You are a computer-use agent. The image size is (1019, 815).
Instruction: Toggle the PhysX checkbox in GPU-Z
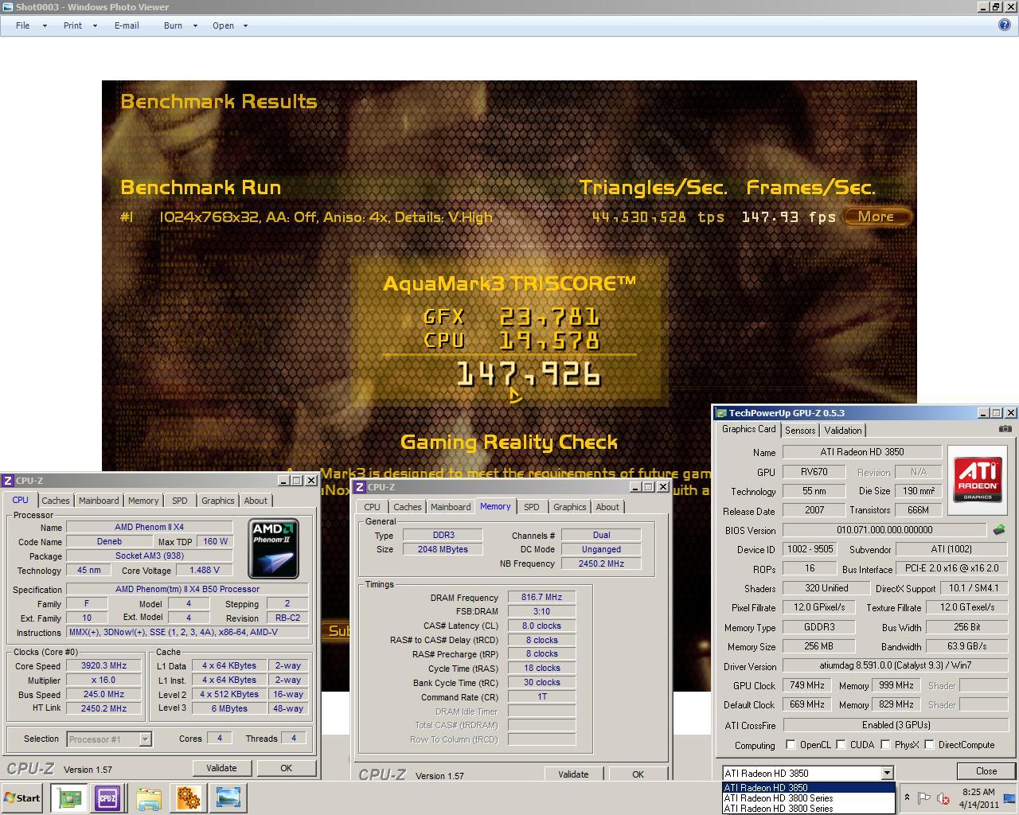(885, 745)
